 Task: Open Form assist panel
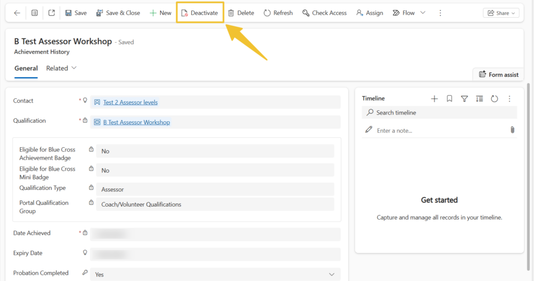coord(498,74)
